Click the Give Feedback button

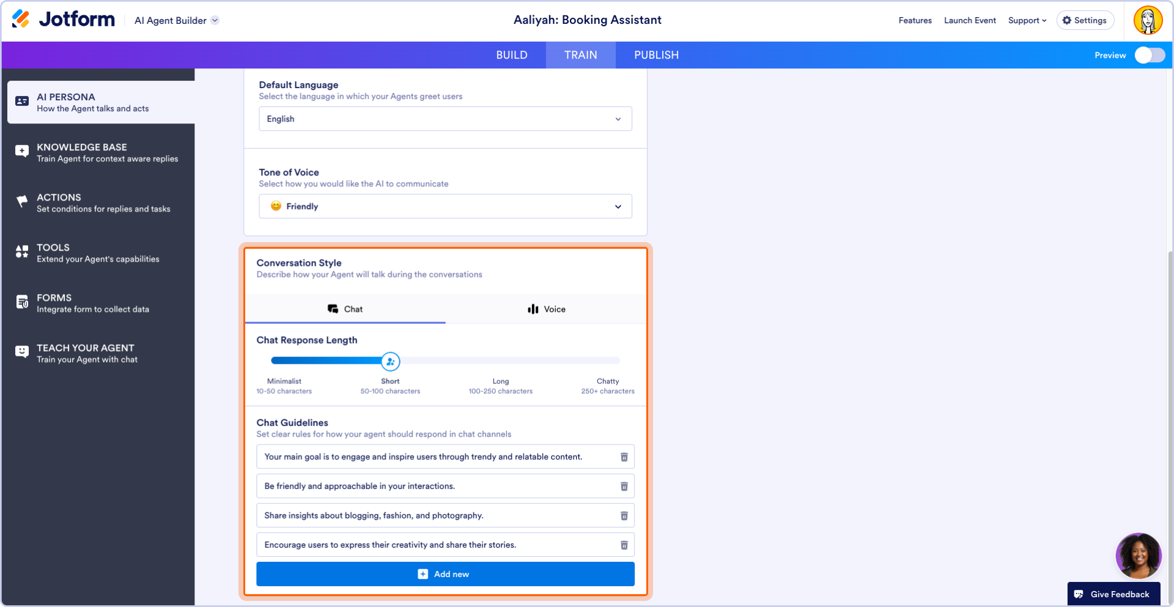click(1113, 594)
